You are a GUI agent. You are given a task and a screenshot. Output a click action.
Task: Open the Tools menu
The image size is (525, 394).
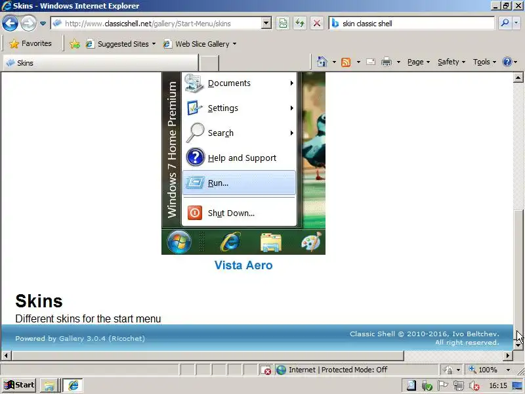coord(484,62)
